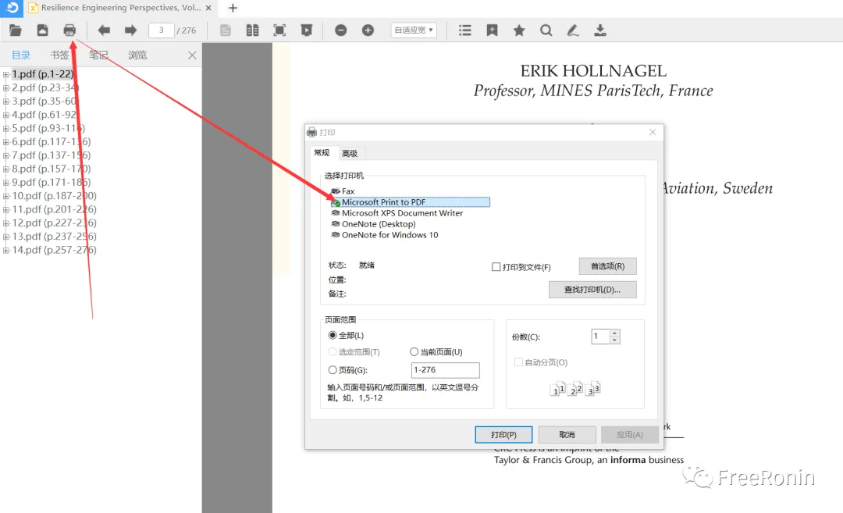
Task: Click the slideshow presentation icon
Action: coord(307,30)
